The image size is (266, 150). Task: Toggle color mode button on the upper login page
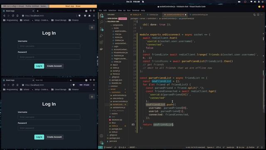tap(92, 27)
